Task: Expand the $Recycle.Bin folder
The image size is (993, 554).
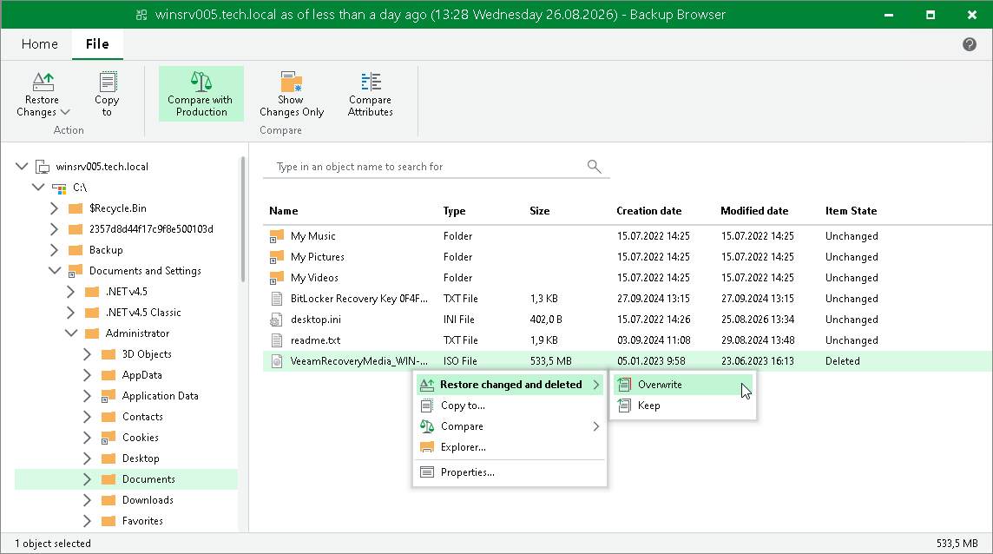Action: click(x=55, y=208)
